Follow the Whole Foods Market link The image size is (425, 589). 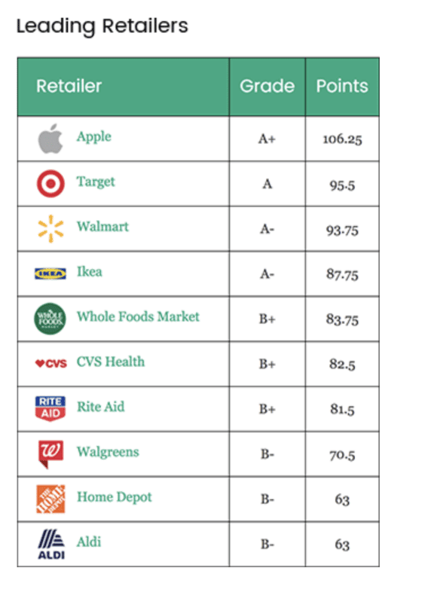click(x=138, y=316)
